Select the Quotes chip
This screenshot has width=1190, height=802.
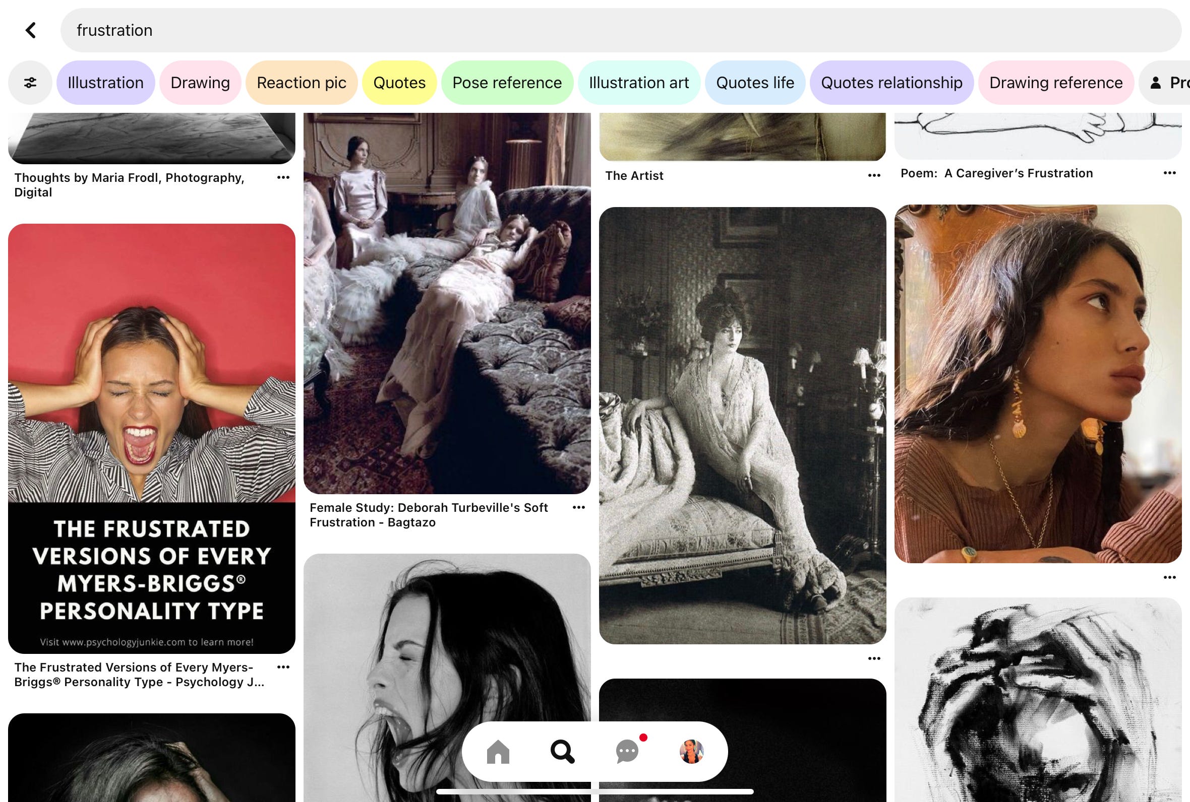[399, 83]
